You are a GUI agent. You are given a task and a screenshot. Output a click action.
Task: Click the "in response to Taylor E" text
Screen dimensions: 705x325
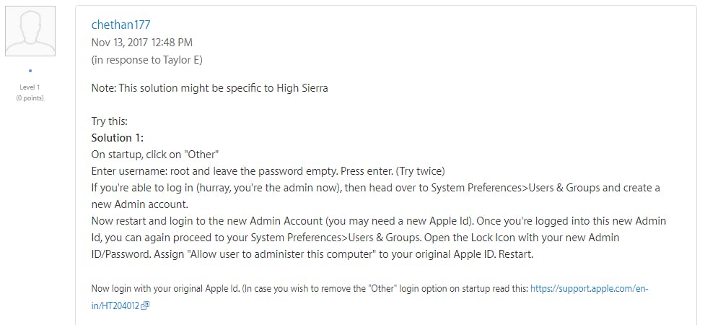click(x=146, y=60)
